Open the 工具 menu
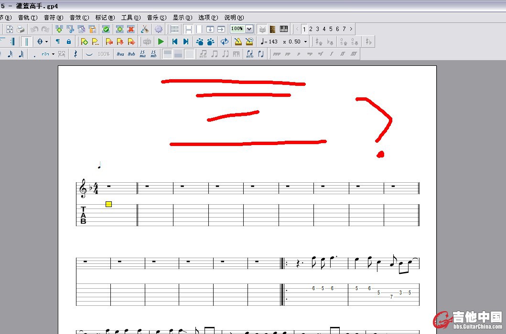The image size is (506, 334). click(x=130, y=18)
